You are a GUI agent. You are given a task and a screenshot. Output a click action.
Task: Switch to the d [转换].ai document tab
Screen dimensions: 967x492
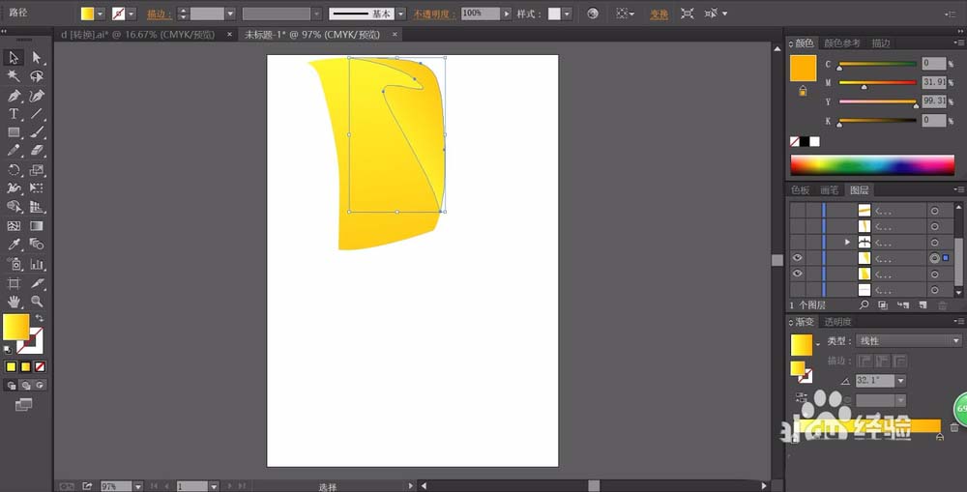pos(138,35)
